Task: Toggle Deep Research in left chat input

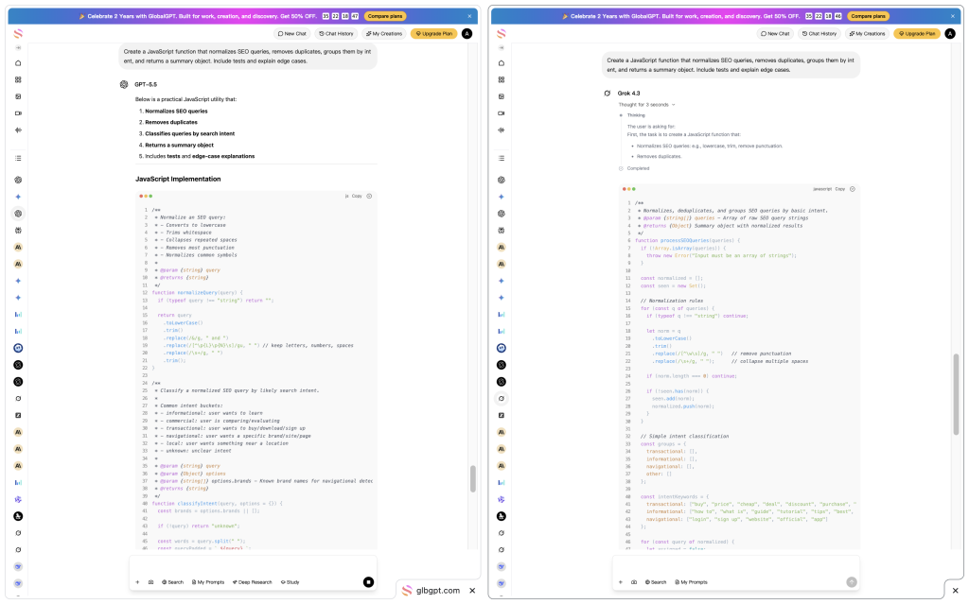Action: pos(252,581)
